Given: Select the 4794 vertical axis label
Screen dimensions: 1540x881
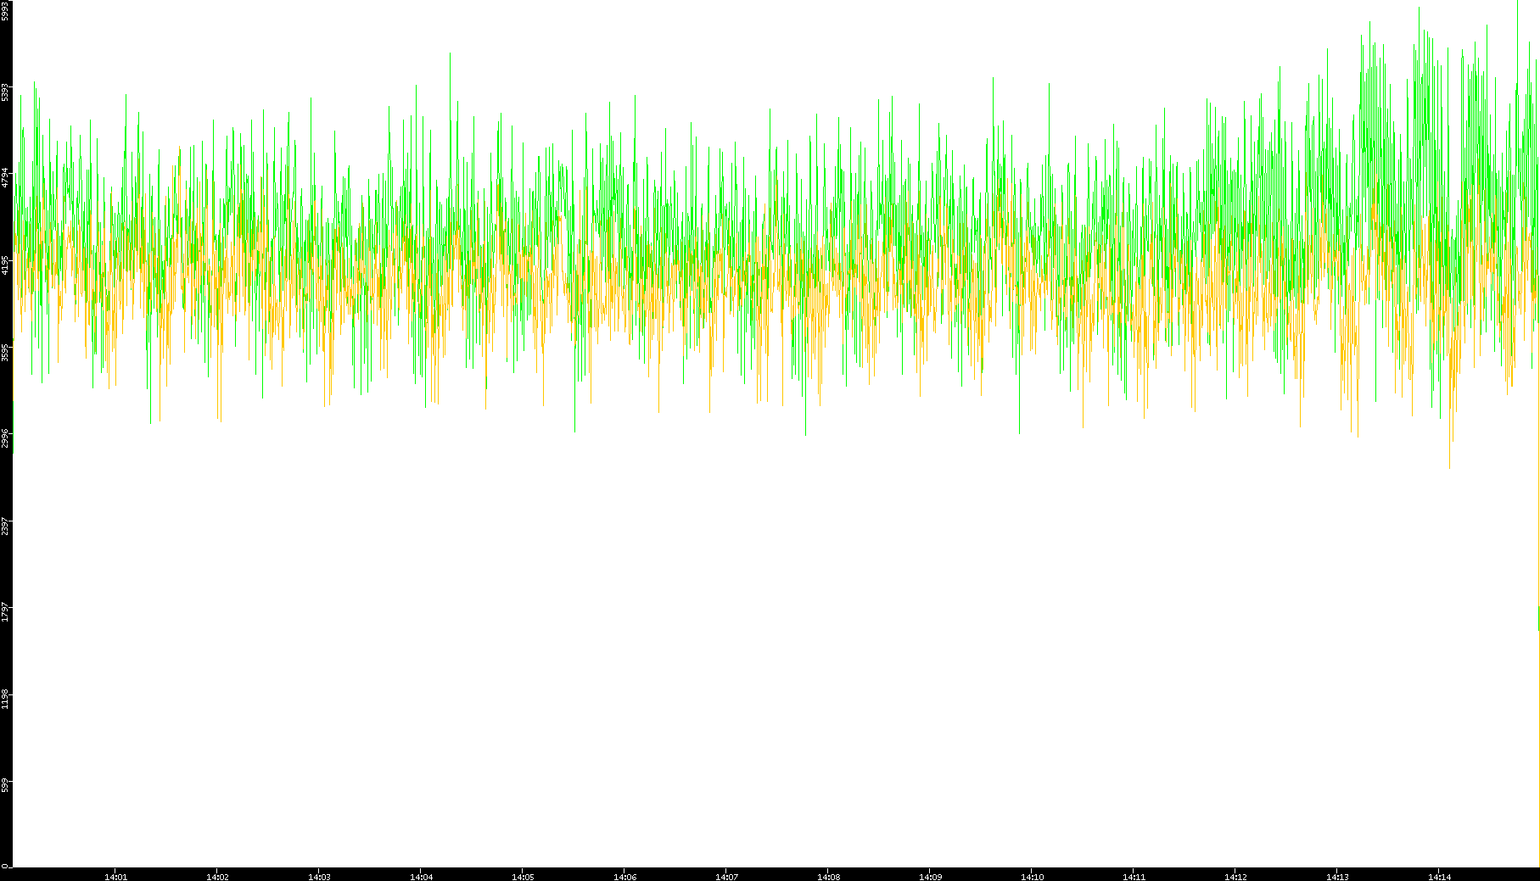Looking at the screenshot, I should click(x=6, y=177).
